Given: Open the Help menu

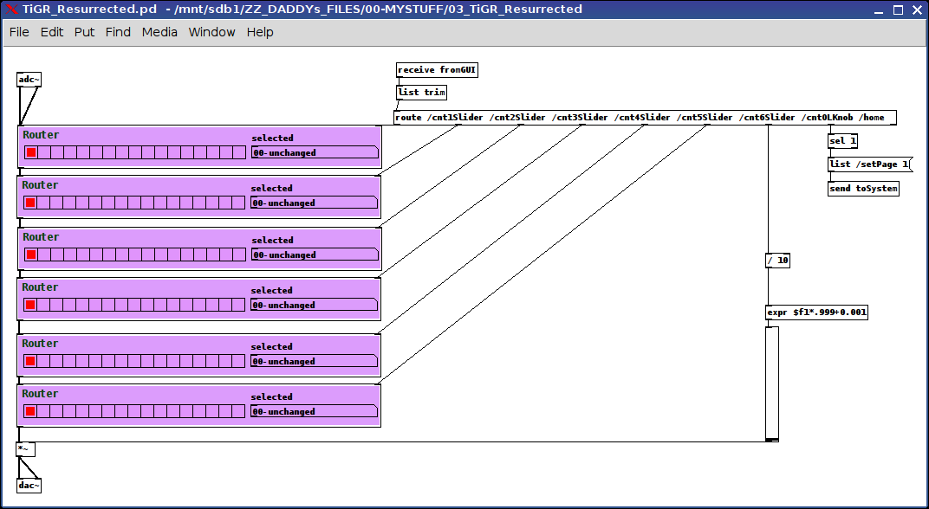Looking at the screenshot, I should [x=259, y=32].
